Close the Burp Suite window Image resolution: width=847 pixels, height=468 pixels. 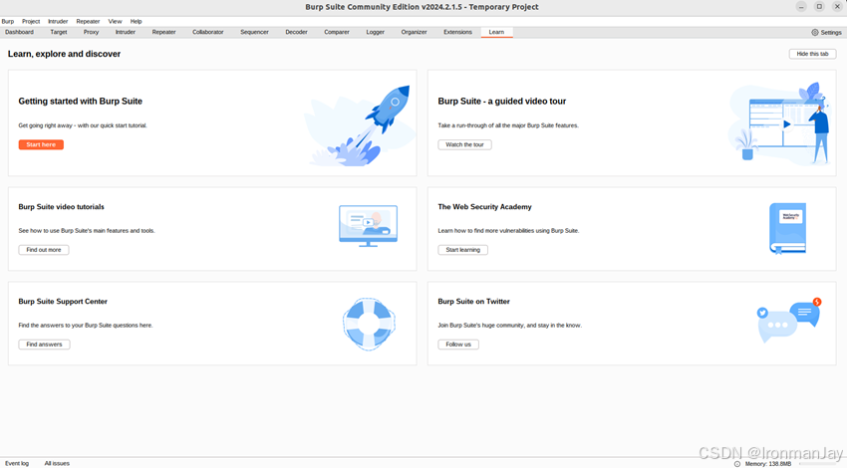pos(837,7)
